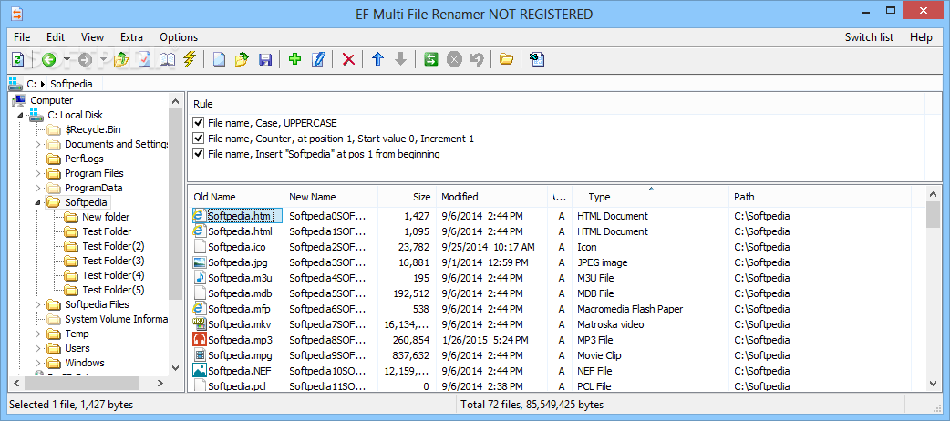Save rules with the floppy disk icon
This screenshot has width=950, height=421.
tap(264, 59)
